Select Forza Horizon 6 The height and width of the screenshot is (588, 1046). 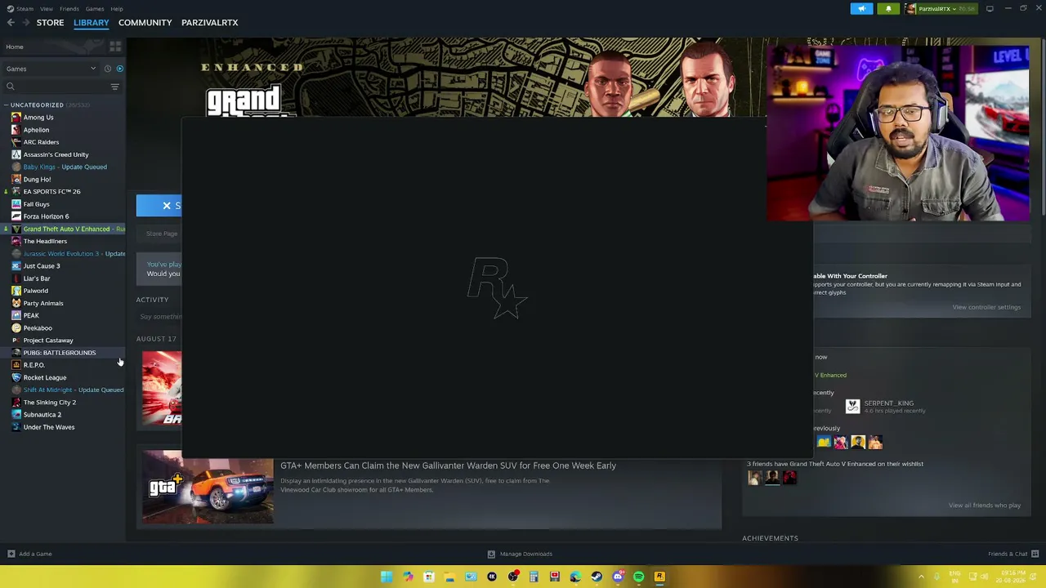tap(46, 216)
